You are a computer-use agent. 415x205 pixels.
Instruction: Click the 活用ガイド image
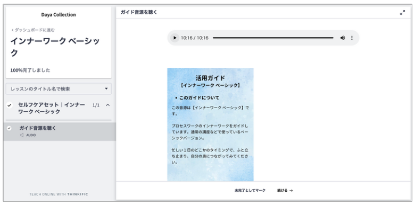[210, 124]
